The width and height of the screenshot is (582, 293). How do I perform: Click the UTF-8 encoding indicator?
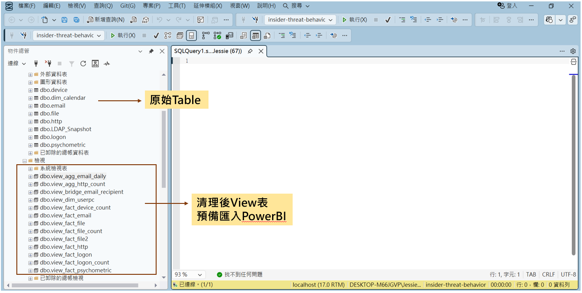[x=568, y=275]
